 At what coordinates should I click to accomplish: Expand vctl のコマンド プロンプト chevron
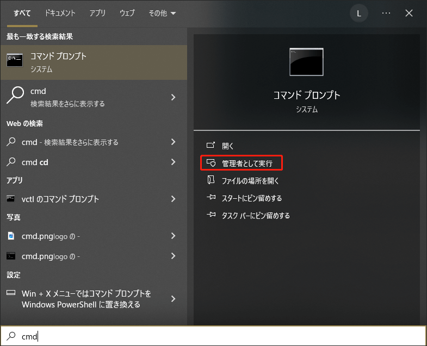tap(173, 199)
